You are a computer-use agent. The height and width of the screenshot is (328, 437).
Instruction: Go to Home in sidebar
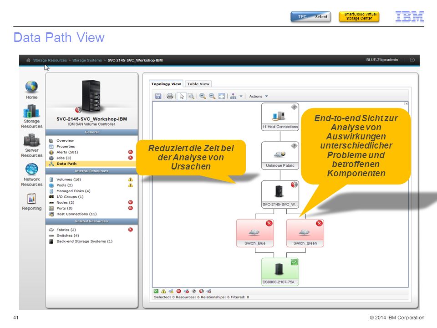32,90
